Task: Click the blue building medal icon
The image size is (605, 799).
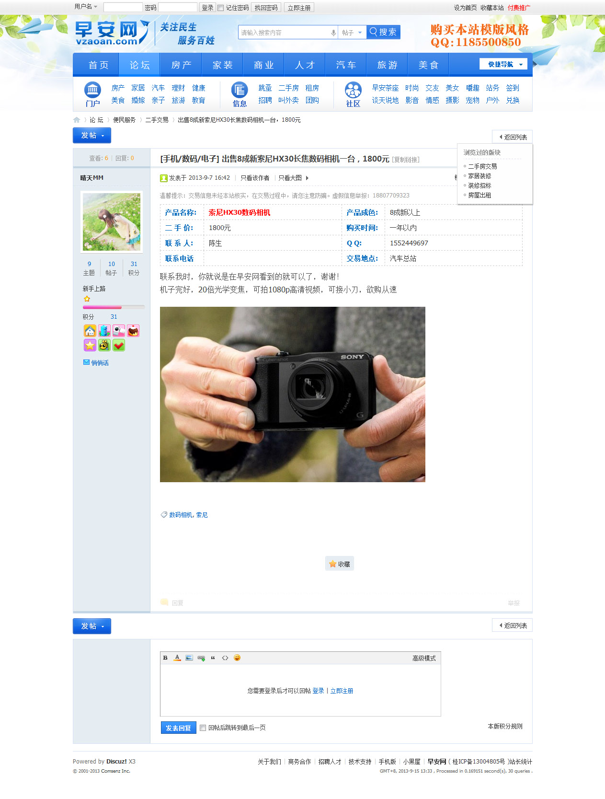Action: coord(104,331)
